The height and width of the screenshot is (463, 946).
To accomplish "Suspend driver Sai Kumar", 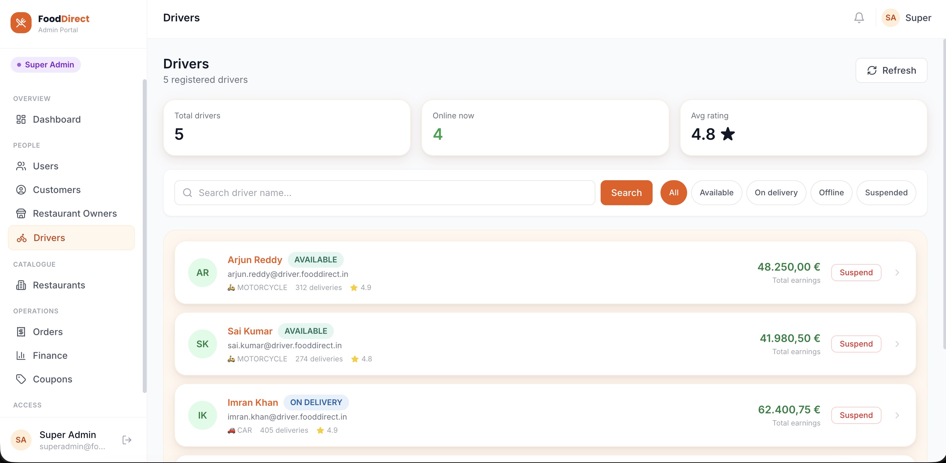I will tap(856, 344).
